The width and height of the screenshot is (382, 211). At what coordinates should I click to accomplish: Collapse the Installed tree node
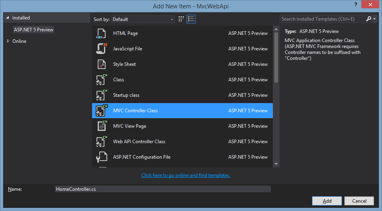[x=8, y=18]
